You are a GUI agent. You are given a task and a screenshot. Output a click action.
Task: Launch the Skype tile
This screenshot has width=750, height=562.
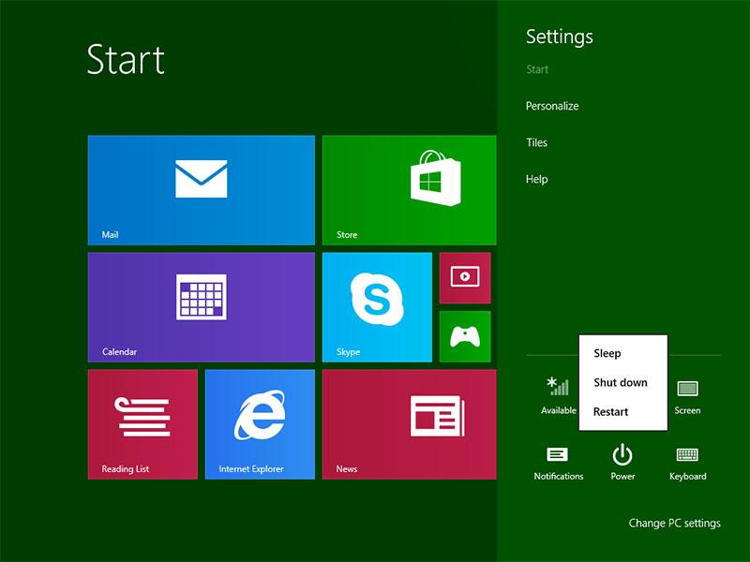[377, 307]
